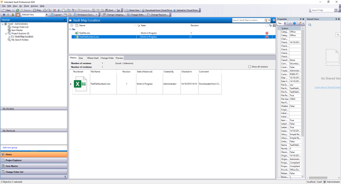The width and height of the screenshot is (341, 184).
Task: Toggle the checkbox in the file grid header
Action: [267, 26]
